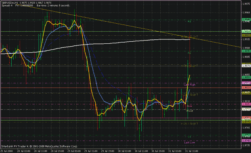
Task: Click the green 1.9948 price tag
Action: (x=246, y=20)
